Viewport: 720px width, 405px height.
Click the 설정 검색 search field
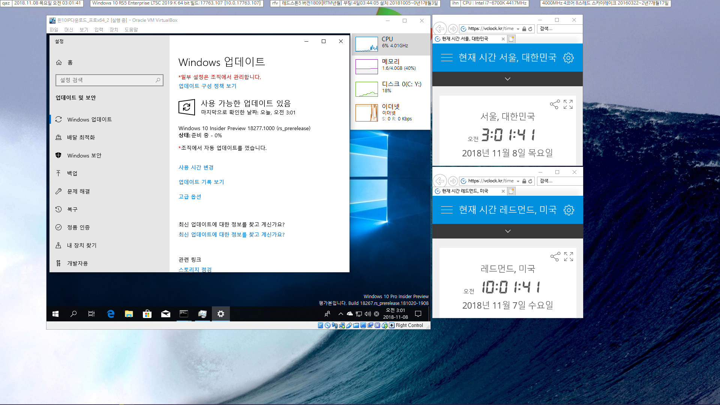click(109, 80)
